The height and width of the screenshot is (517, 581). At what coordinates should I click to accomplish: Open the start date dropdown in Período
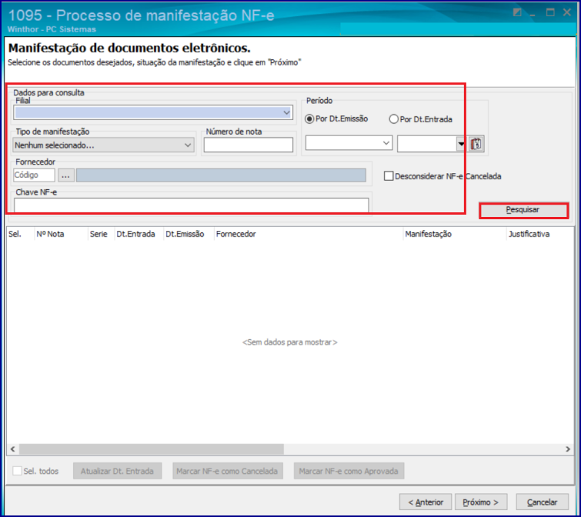coord(386,143)
